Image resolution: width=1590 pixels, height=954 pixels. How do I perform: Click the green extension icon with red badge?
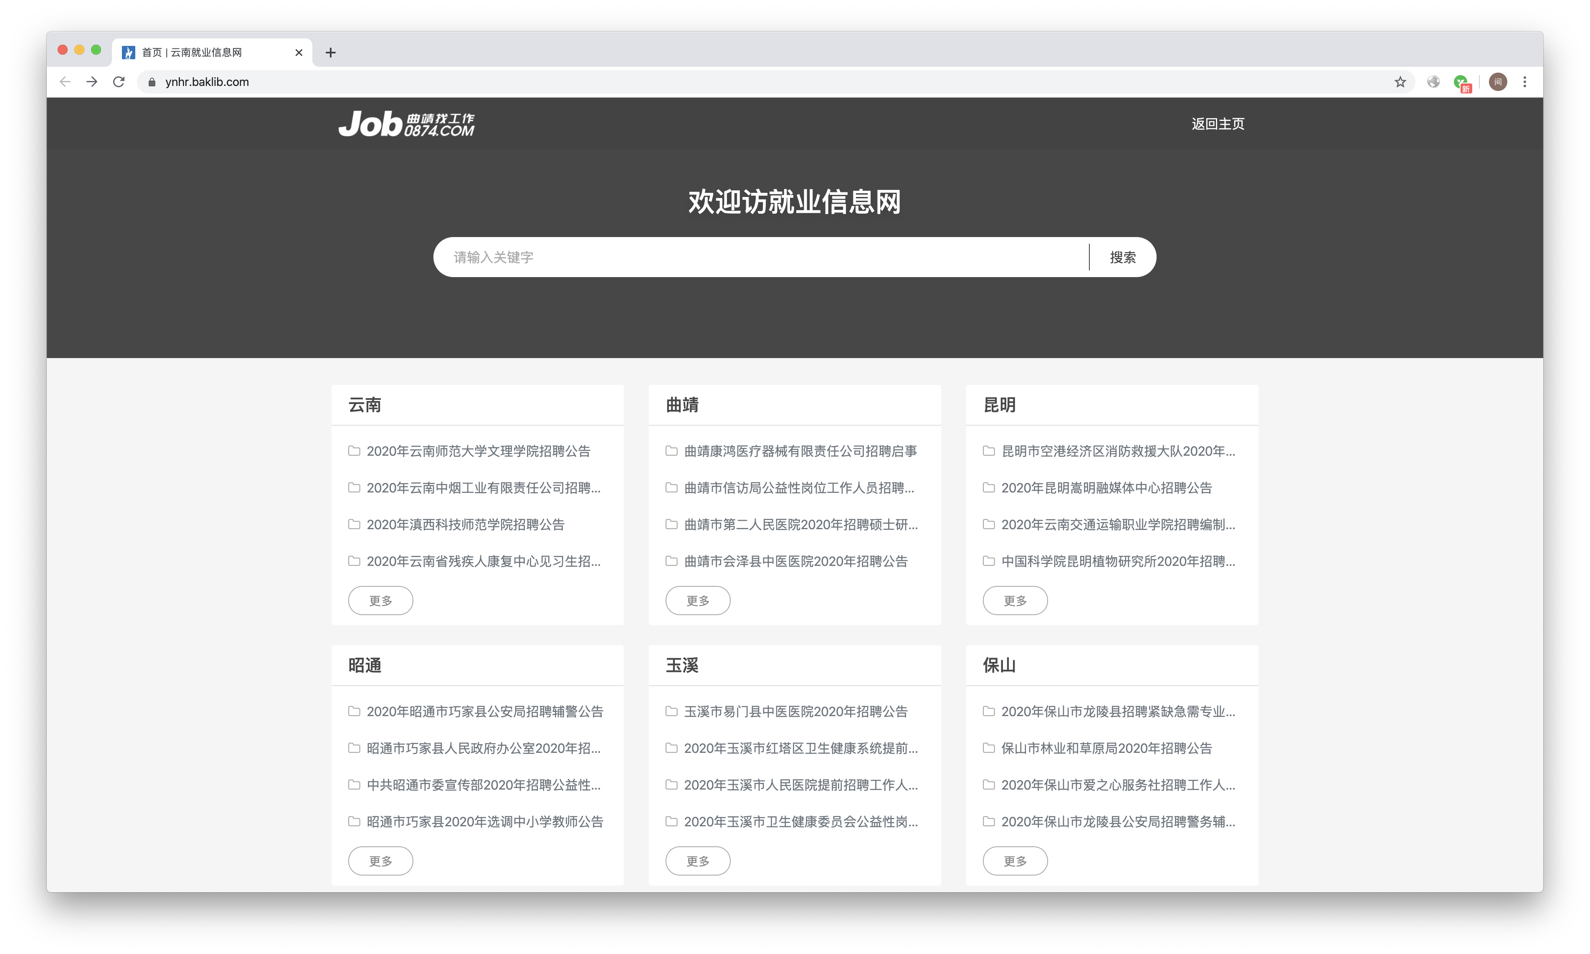[1461, 82]
